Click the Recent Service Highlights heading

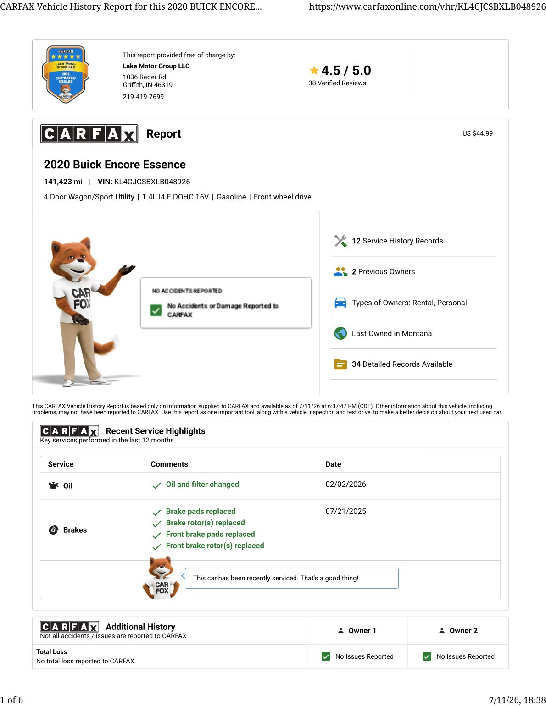point(156,431)
